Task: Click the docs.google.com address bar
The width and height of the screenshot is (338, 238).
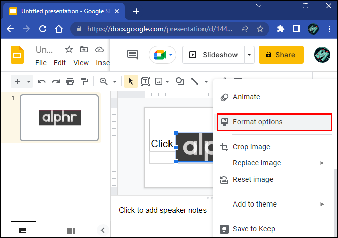Action: [159, 29]
